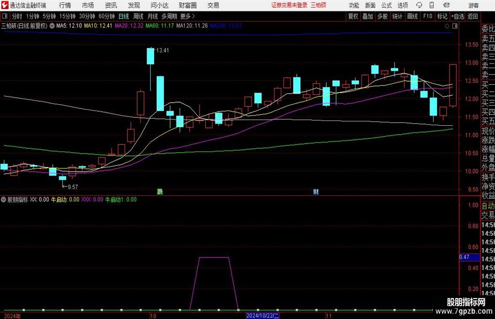Click MA20: 12.32 indicator label

coord(129,26)
